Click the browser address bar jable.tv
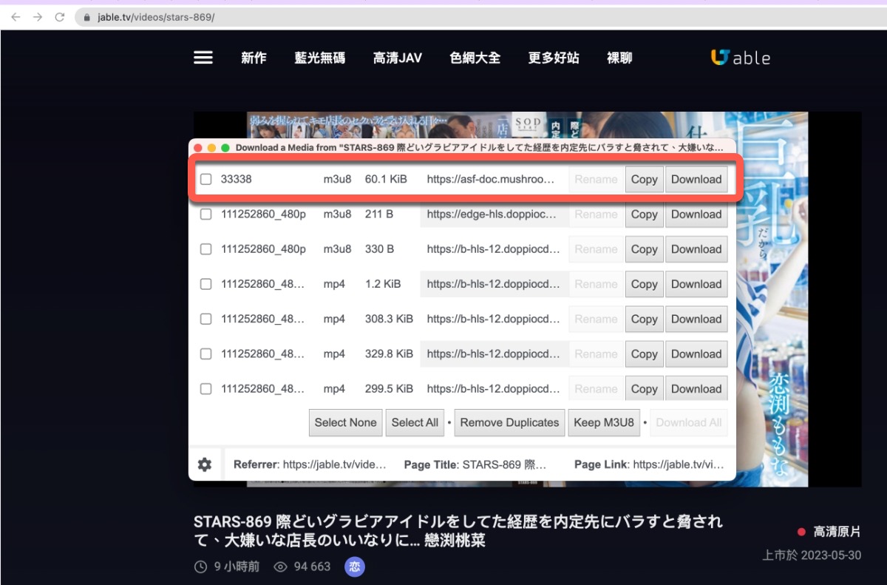The image size is (887, 585). [x=480, y=17]
